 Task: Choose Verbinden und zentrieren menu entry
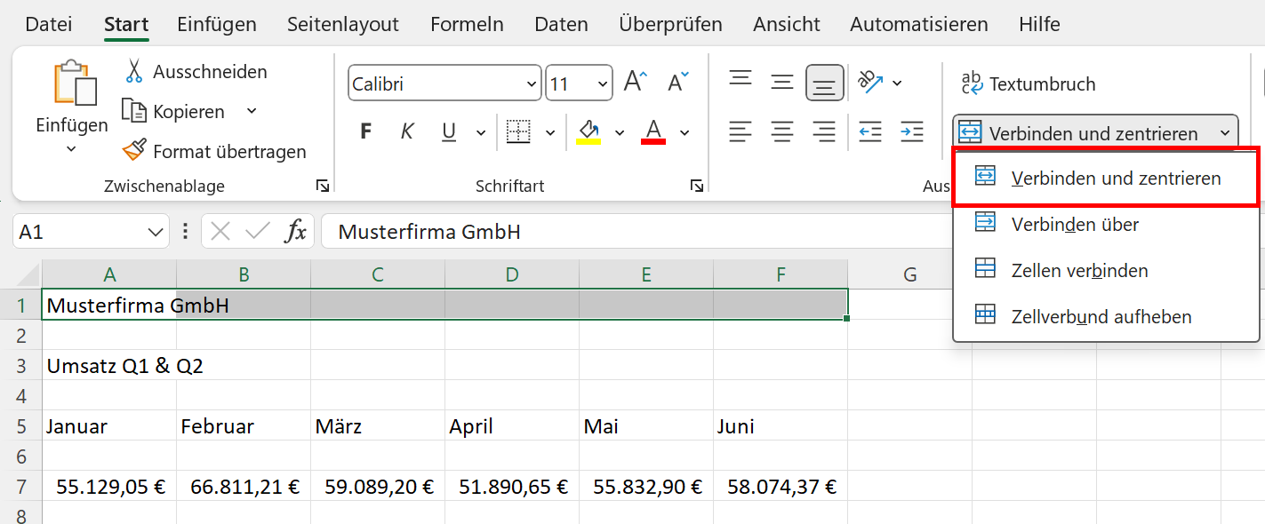pos(1106,178)
